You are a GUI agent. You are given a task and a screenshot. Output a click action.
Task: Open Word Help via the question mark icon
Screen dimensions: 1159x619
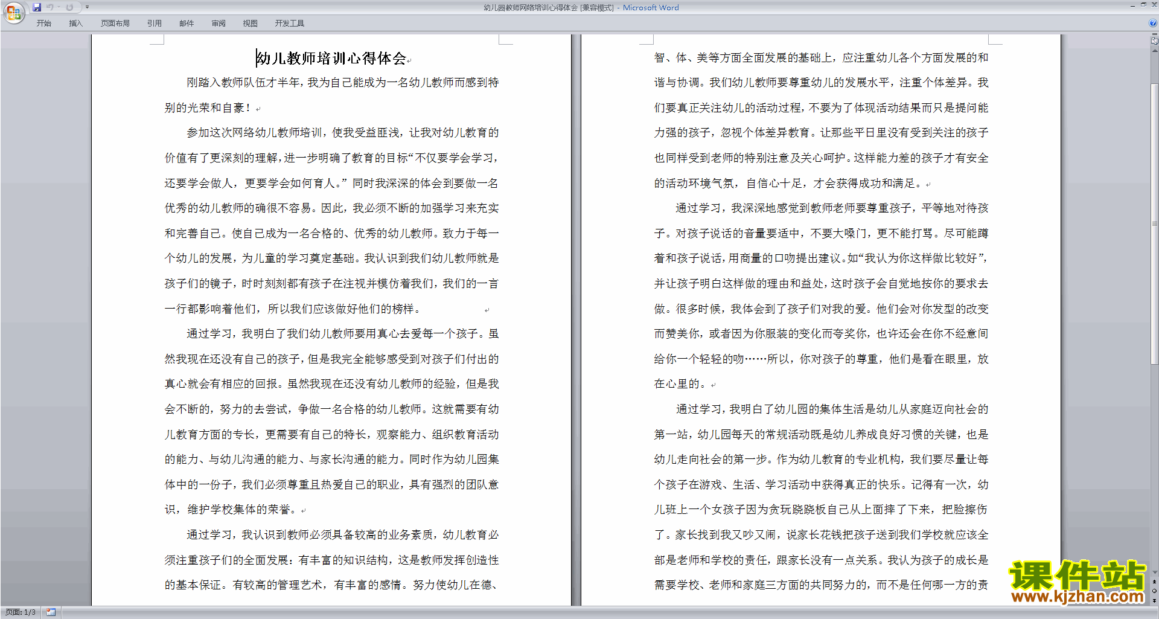1153,23
